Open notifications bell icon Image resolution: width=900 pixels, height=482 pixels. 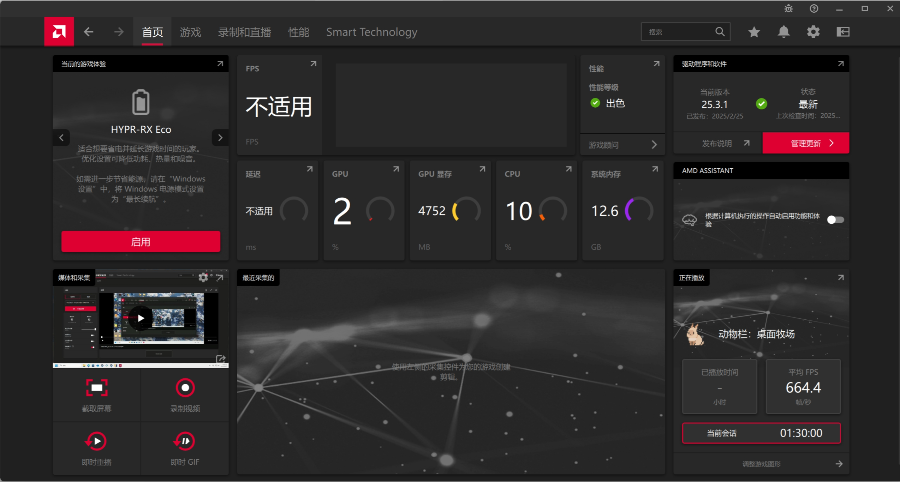(783, 32)
